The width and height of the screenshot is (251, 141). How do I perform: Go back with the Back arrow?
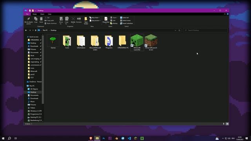tap(26, 30)
